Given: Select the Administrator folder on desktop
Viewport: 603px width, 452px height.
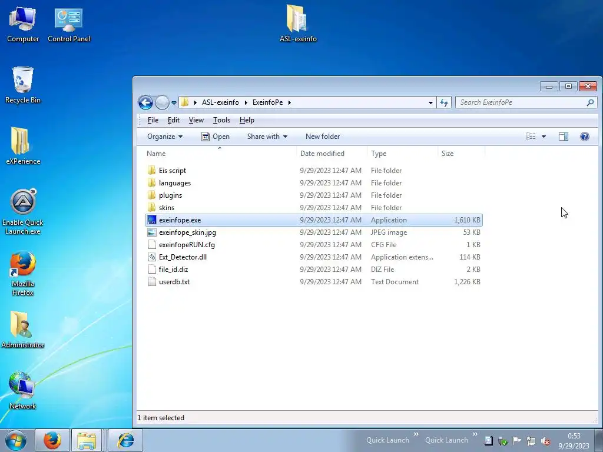Looking at the screenshot, I should (23, 330).
